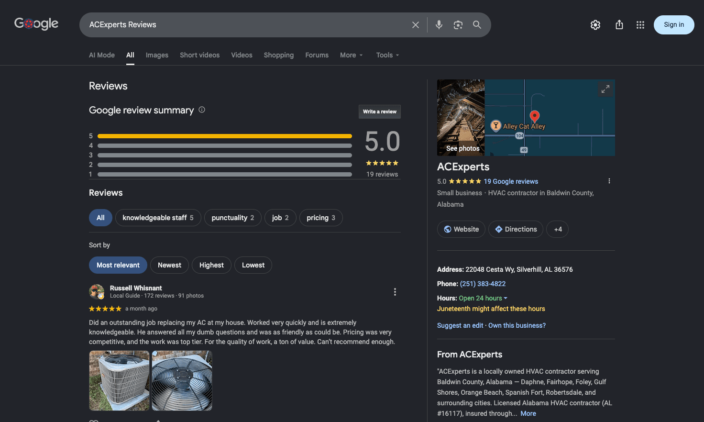The height and width of the screenshot is (422, 704).
Task: Click info icon beside Google review summary
Action: click(x=202, y=110)
